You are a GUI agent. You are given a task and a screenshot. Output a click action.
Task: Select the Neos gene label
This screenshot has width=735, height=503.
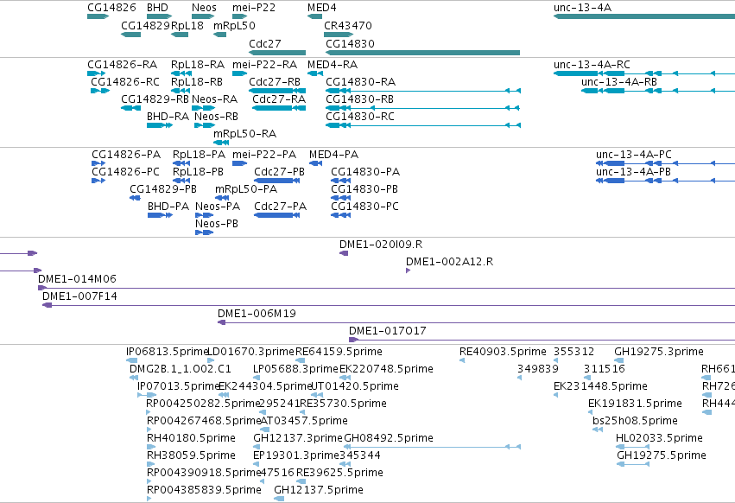204,8
